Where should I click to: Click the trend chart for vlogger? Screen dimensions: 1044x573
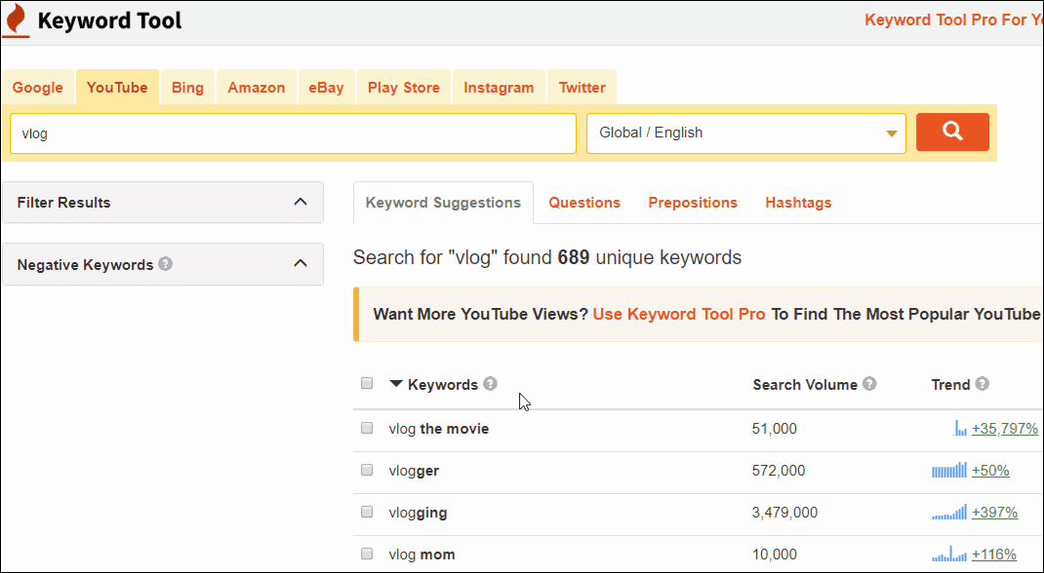click(948, 470)
